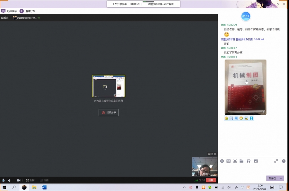Open the 远程演示 remote demo menu
The height and width of the screenshot is (191, 289).
9,11
